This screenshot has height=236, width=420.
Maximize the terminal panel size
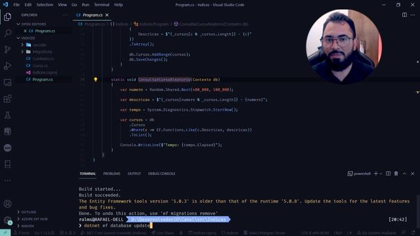point(404,174)
